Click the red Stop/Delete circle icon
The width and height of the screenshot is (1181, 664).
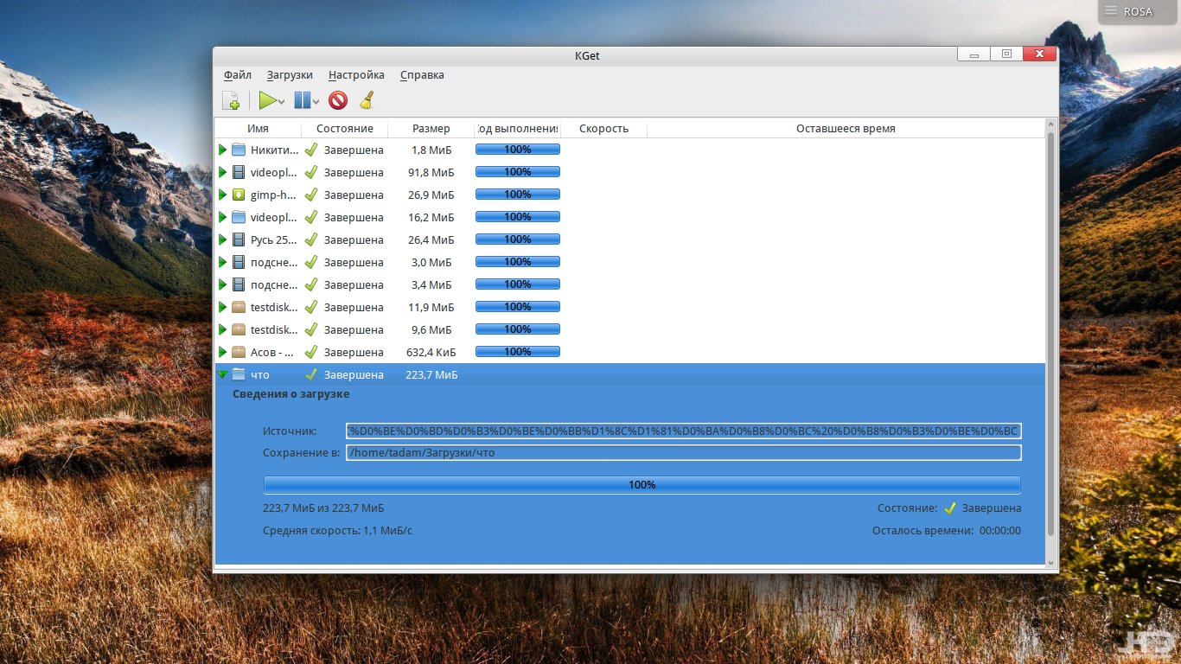pos(338,101)
